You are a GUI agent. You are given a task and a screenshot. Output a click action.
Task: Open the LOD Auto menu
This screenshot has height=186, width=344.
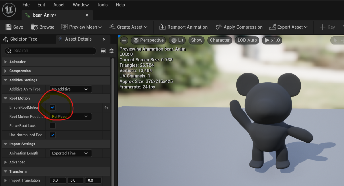tap(247, 40)
